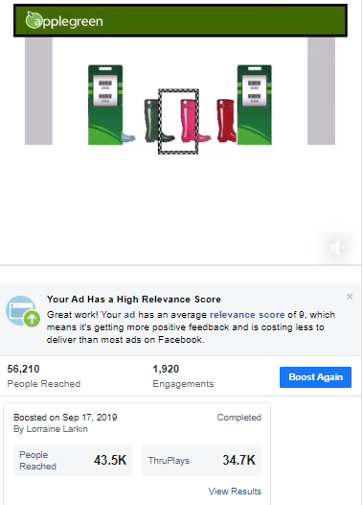
Task: Open the View Results link
Action: point(235,492)
